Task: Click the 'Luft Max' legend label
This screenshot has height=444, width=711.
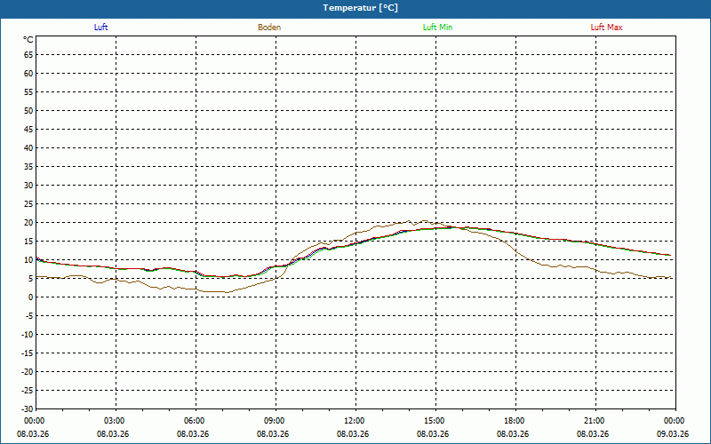Action: click(x=606, y=28)
